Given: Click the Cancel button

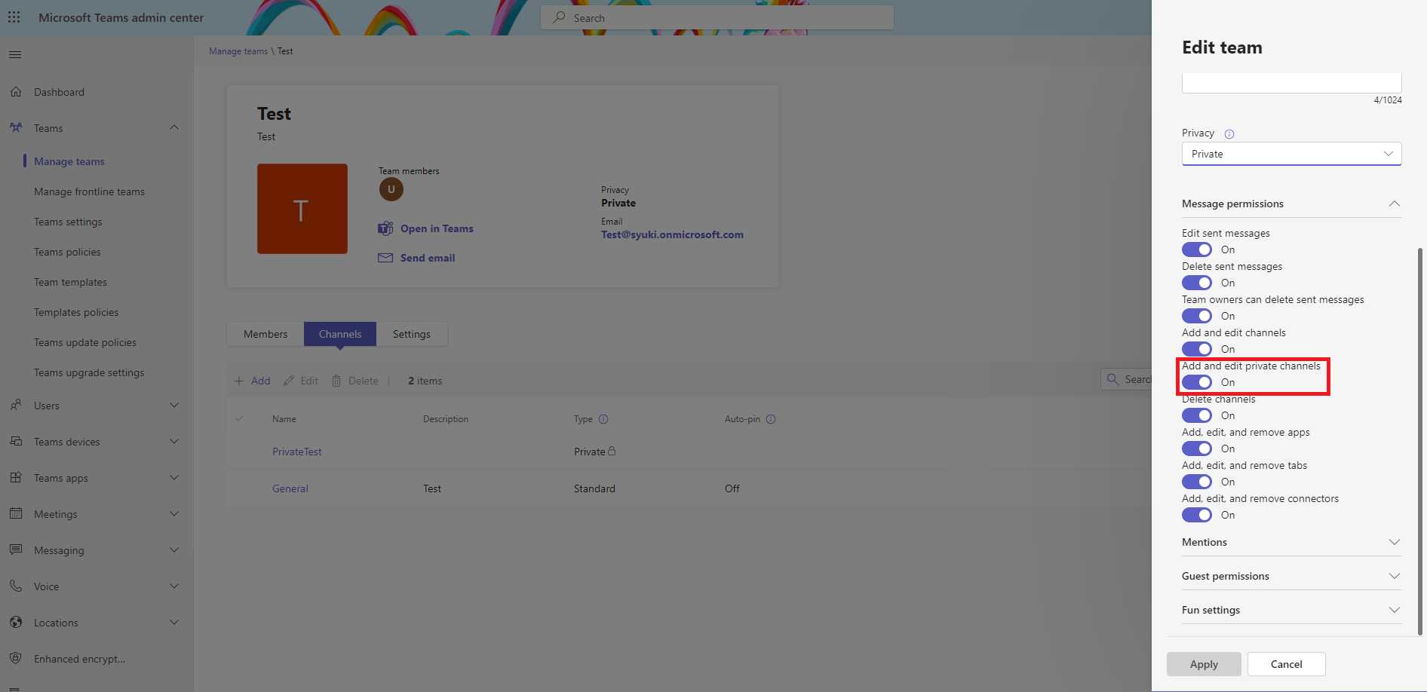Looking at the screenshot, I should [x=1287, y=664].
